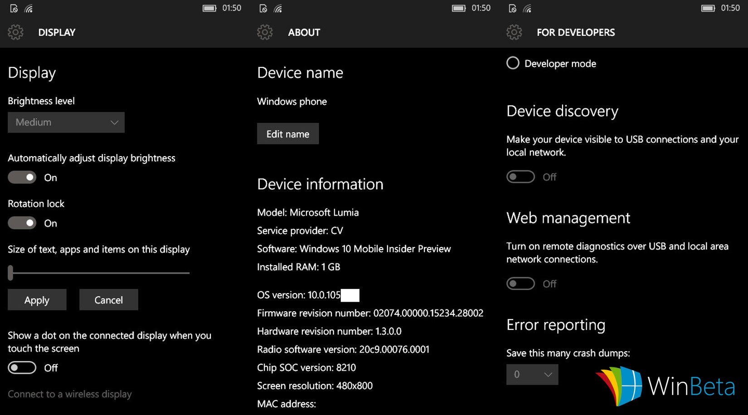The width and height of the screenshot is (748, 415).
Task: Tap SIM status icon on FOR DEVELOPERS screen
Action: (x=512, y=8)
